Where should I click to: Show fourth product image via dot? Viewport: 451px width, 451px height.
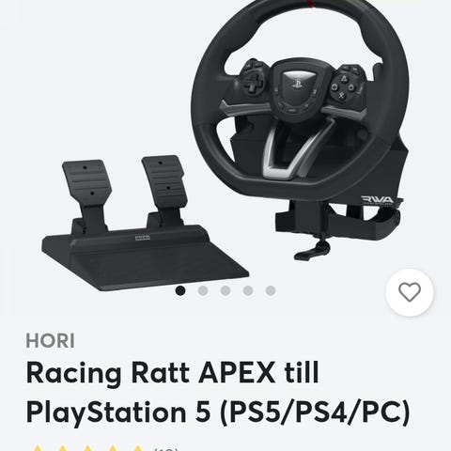(248, 290)
